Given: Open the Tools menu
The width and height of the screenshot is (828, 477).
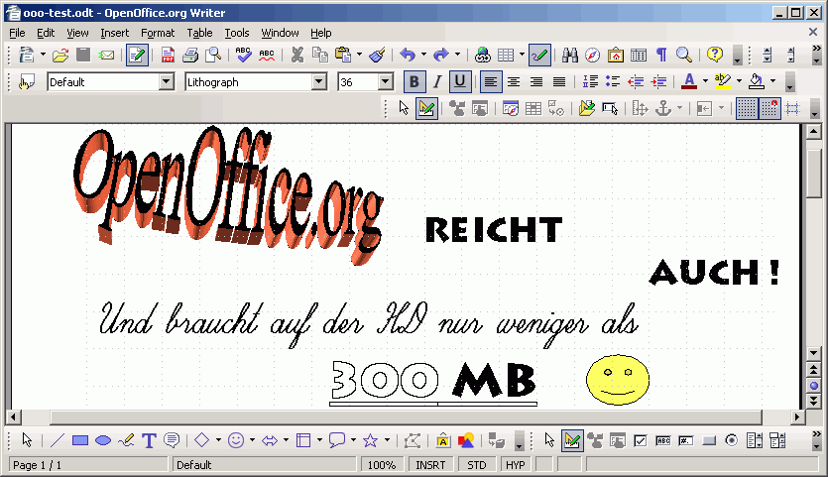Looking at the screenshot, I should pos(237,33).
